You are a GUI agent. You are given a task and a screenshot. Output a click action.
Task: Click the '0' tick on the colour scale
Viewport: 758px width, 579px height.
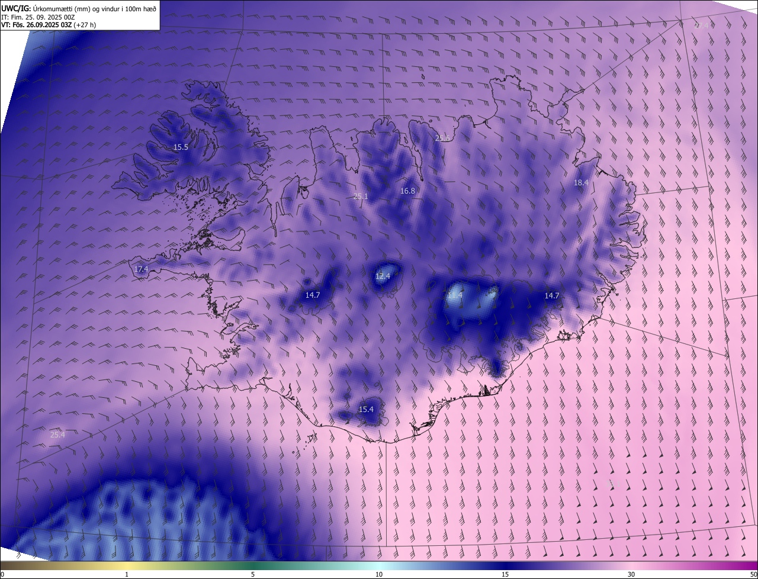pos(2,574)
